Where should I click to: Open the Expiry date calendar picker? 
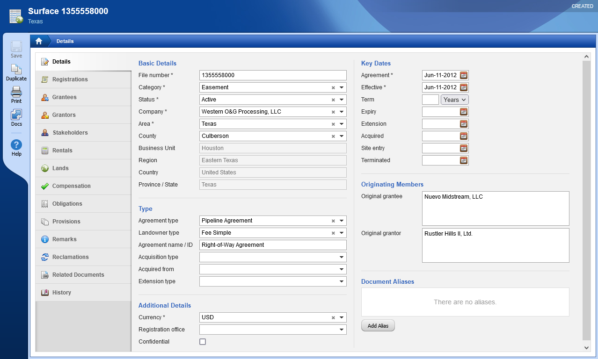pos(464,111)
